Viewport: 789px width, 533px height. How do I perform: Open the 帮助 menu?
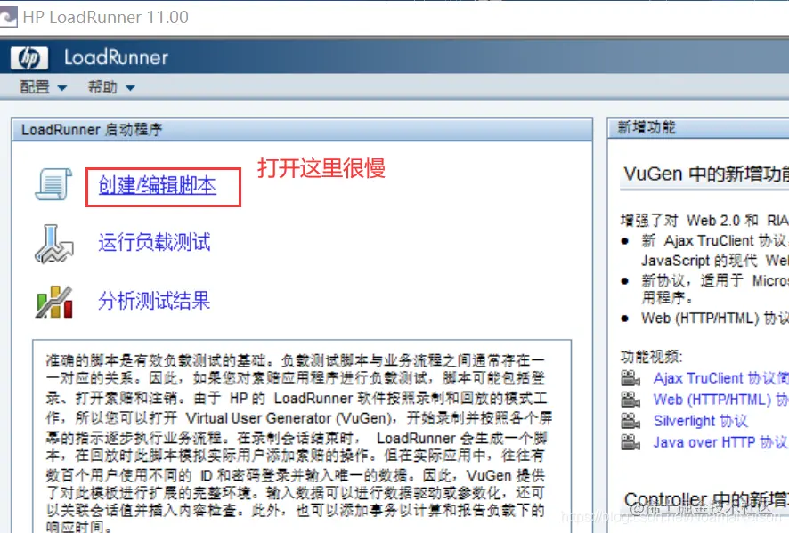(102, 87)
